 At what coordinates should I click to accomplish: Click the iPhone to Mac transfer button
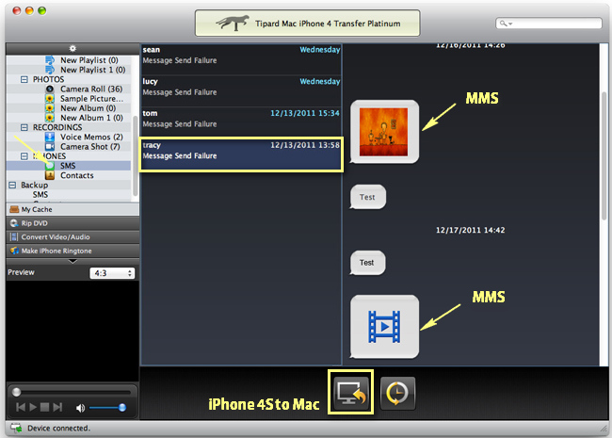coord(350,393)
